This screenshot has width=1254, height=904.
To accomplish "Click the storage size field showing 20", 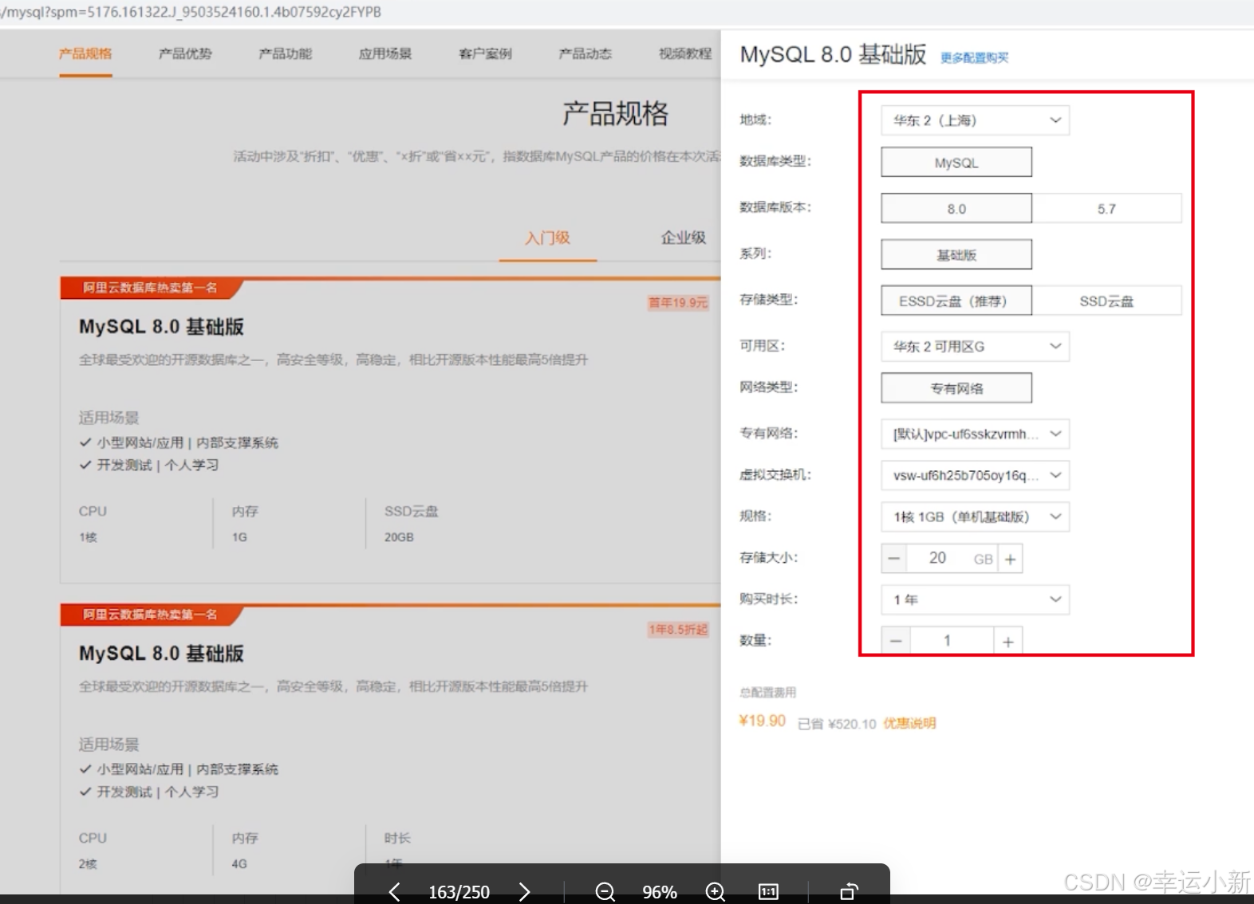I will pos(938,559).
